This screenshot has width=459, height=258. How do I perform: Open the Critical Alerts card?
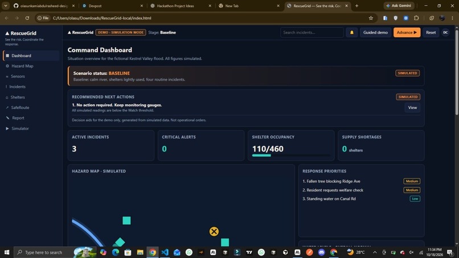201,146
